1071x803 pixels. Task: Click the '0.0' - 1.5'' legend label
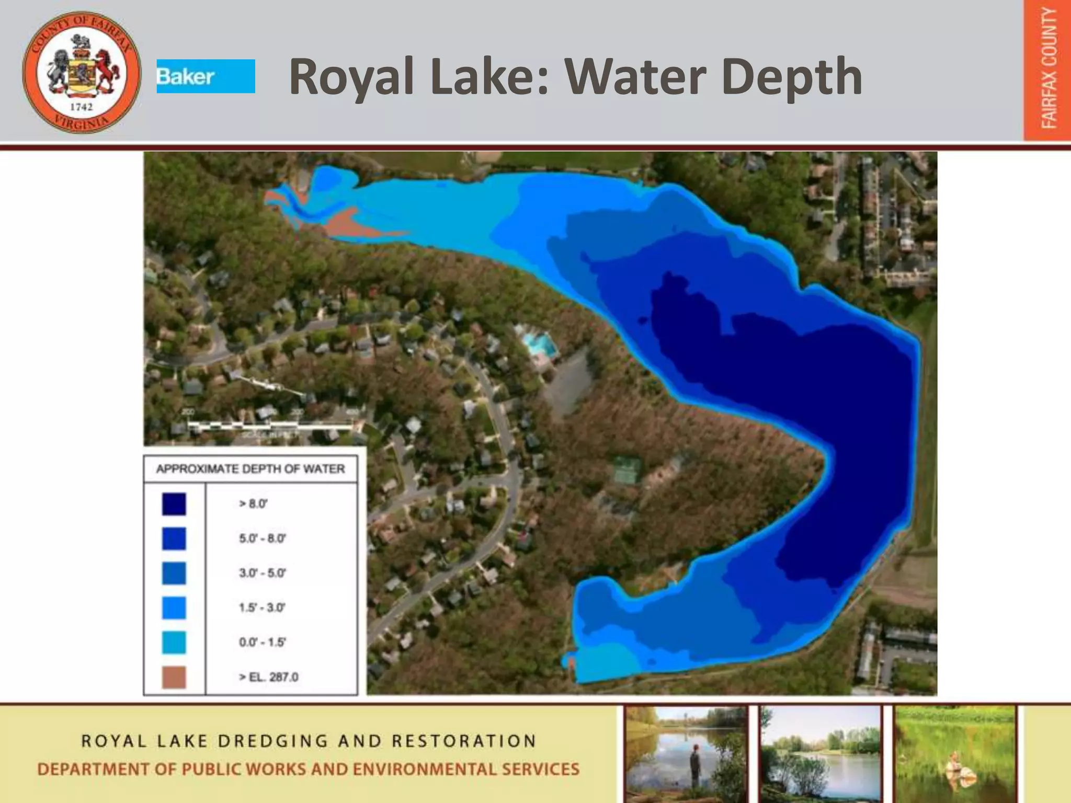263,642
